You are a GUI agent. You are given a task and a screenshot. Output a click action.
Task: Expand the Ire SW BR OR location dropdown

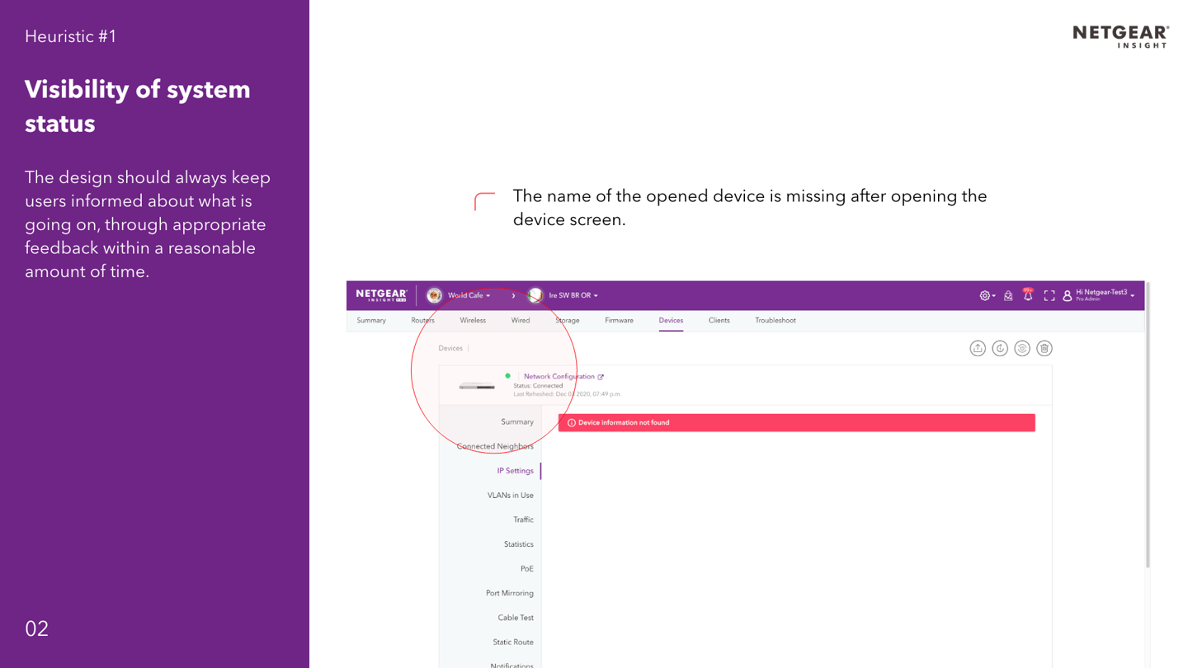pyautogui.click(x=573, y=295)
